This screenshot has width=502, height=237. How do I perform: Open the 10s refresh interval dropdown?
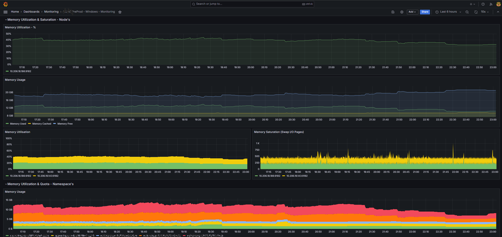pos(484,12)
